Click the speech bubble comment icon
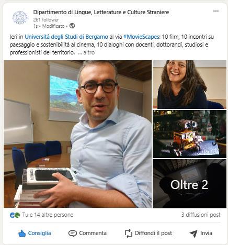Screen dimensions: 228x245 click(x=73, y=233)
